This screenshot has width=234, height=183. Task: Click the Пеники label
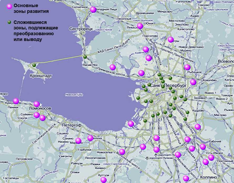13,107
